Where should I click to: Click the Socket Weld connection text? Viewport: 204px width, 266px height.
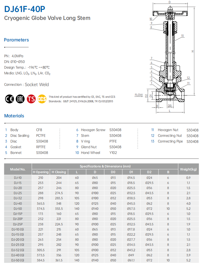[x=37, y=85]
